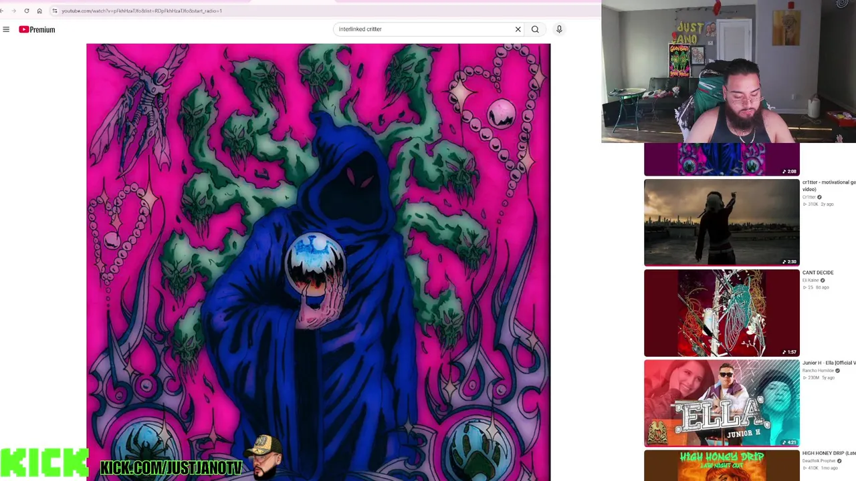Run search using the magnifier button

[x=535, y=29]
